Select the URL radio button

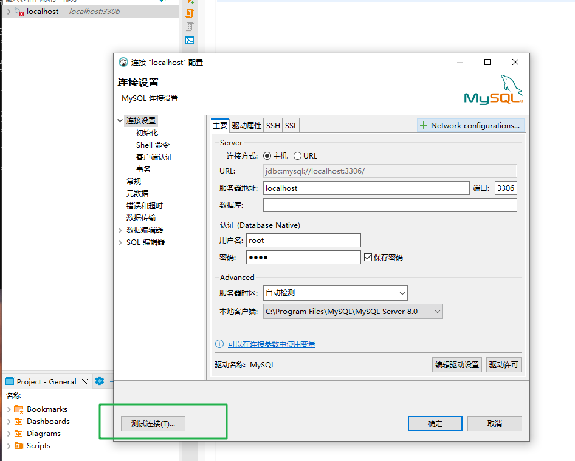298,155
